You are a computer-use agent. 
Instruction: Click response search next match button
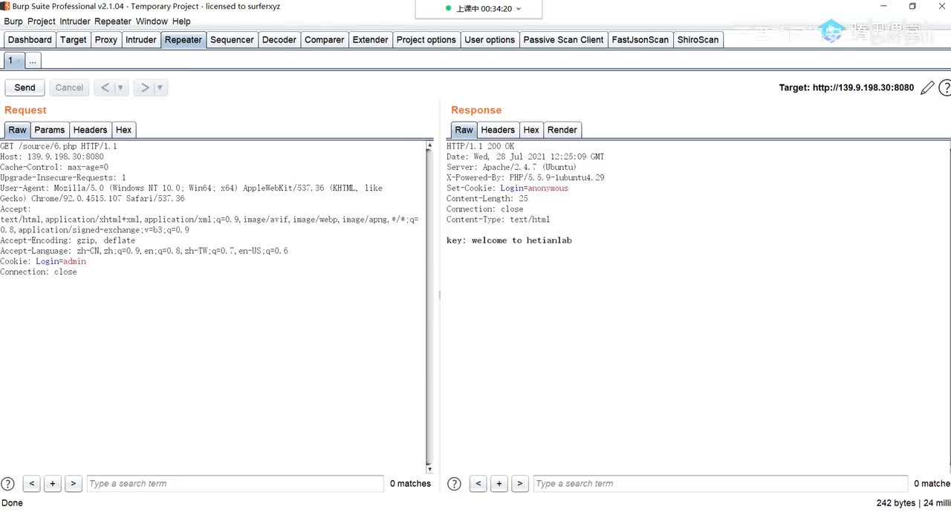(x=520, y=484)
